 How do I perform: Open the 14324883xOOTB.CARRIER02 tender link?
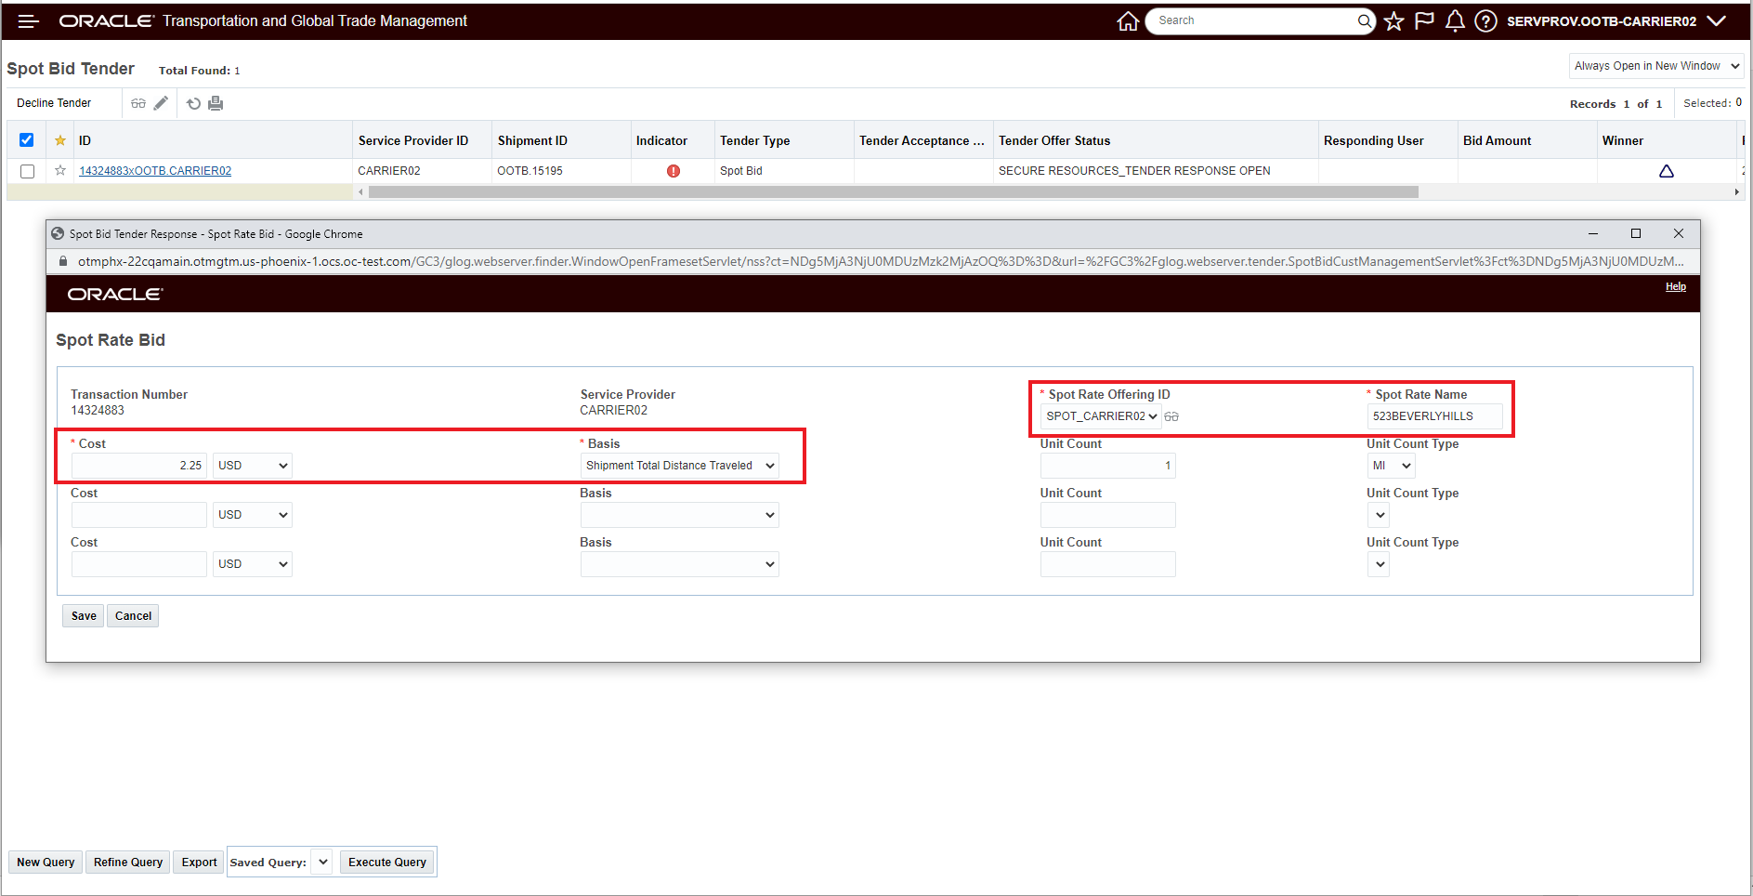coord(155,171)
